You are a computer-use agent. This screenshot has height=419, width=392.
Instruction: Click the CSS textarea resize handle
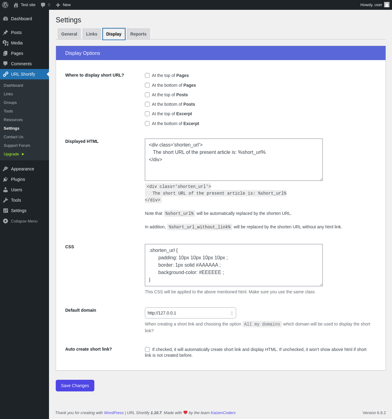pyautogui.click(x=321, y=284)
